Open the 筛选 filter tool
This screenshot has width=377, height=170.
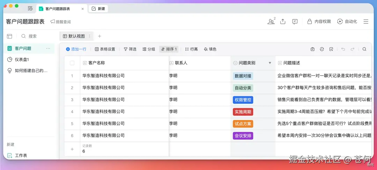[130, 49]
